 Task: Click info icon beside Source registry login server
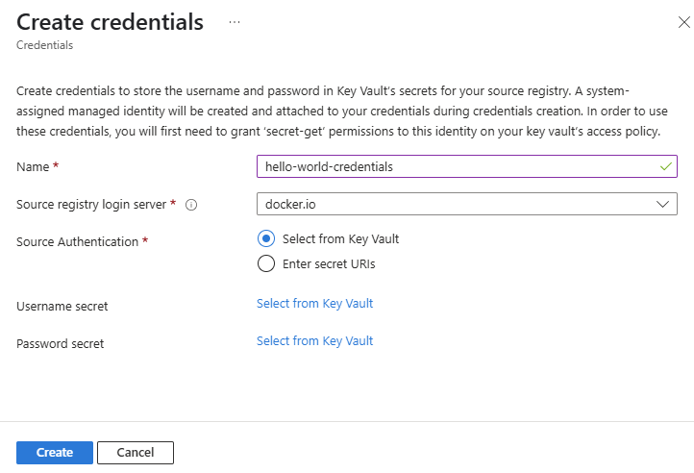pyautogui.click(x=191, y=205)
